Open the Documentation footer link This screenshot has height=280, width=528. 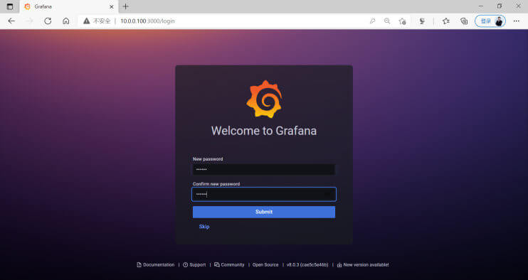click(x=156, y=265)
